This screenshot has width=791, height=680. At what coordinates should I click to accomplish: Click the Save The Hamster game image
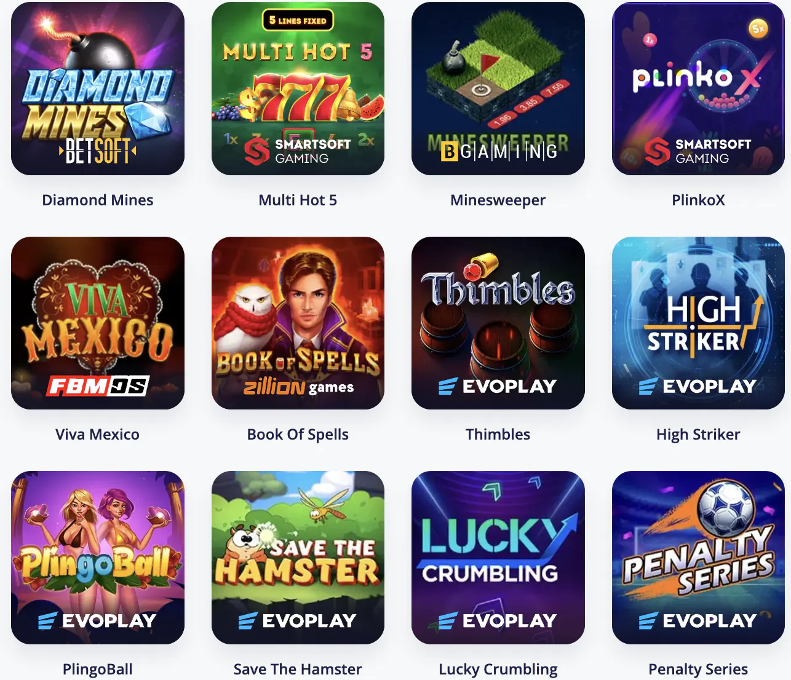(x=298, y=558)
